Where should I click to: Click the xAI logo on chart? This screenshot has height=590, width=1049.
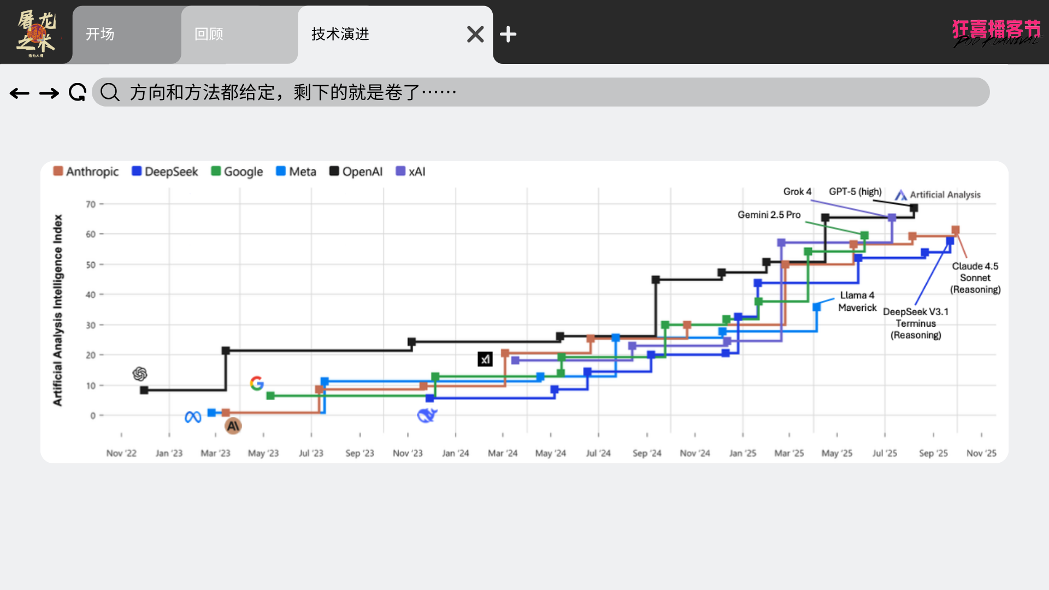point(485,359)
